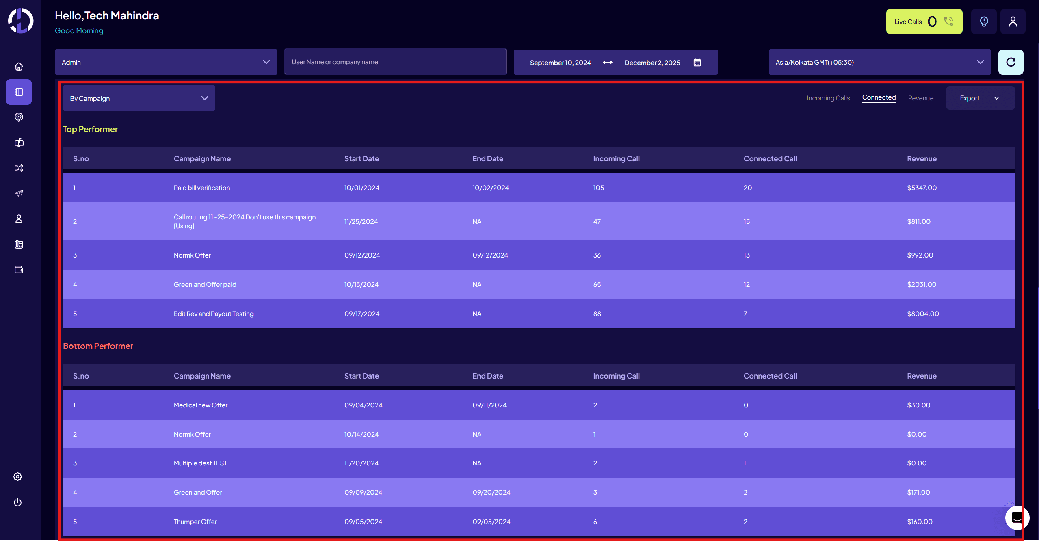Switch to the Revenue tab
Image resolution: width=1039 pixels, height=541 pixels.
coord(920,98)
